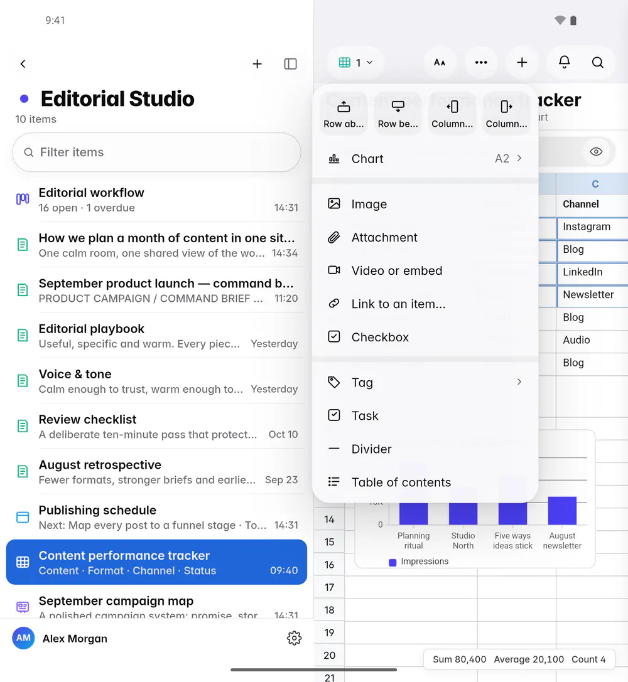Click in the Filter items search field

coord(156,152)
